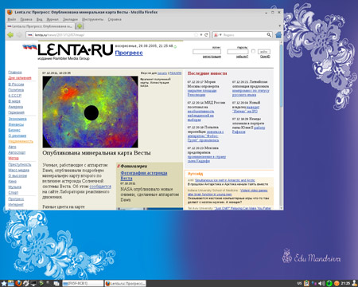Open the Firefox home page icon

tap(278, 35)
